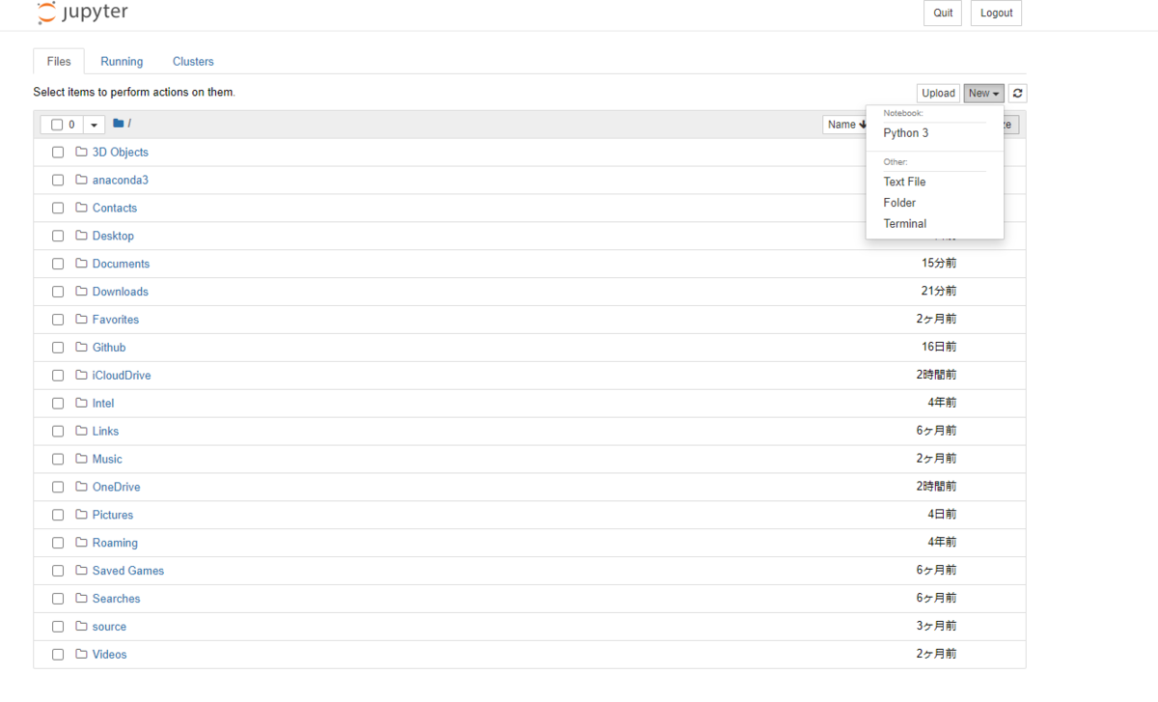The height and width of the screenshot is (702, 1158).
Task: Click the folder icon beside Videos
Action: click(x=82, y=655)
